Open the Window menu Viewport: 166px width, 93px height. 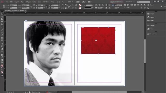click(x=46, y=2)
